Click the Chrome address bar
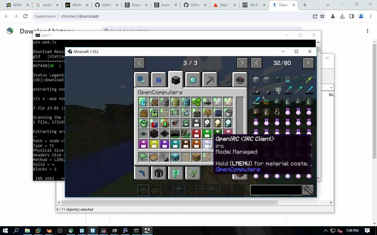 click(x=171, y=16)
